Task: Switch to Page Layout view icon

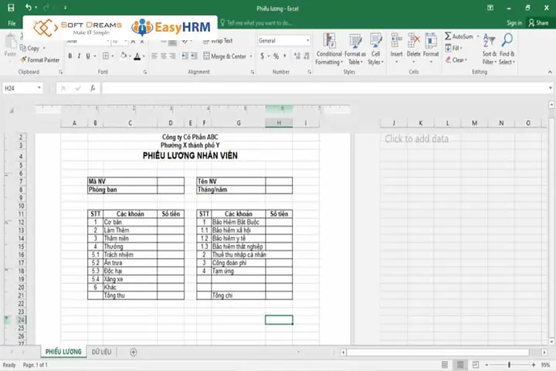Action: click(x=460, y=365)
